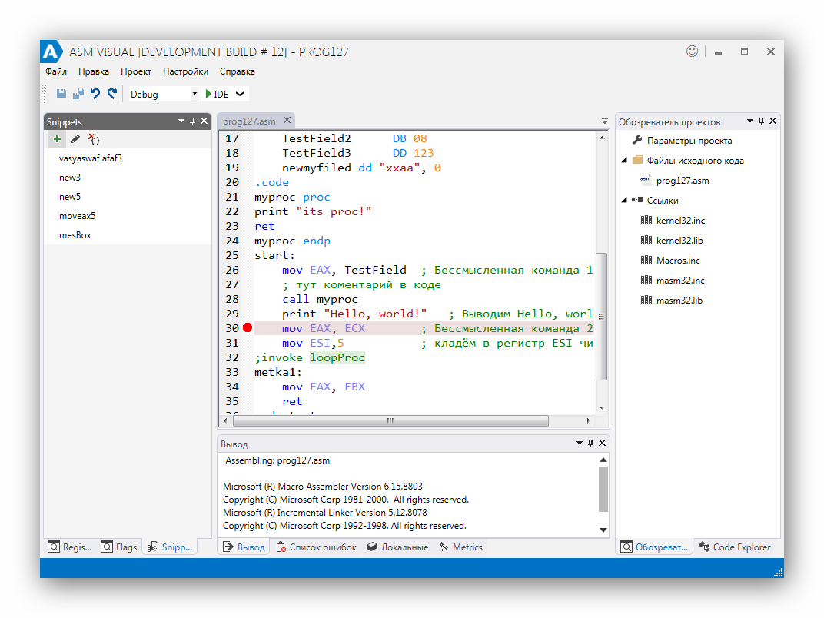The image size is (824, 618).
Task: Delete snippet with the red X icon
Action: [94, 139]
